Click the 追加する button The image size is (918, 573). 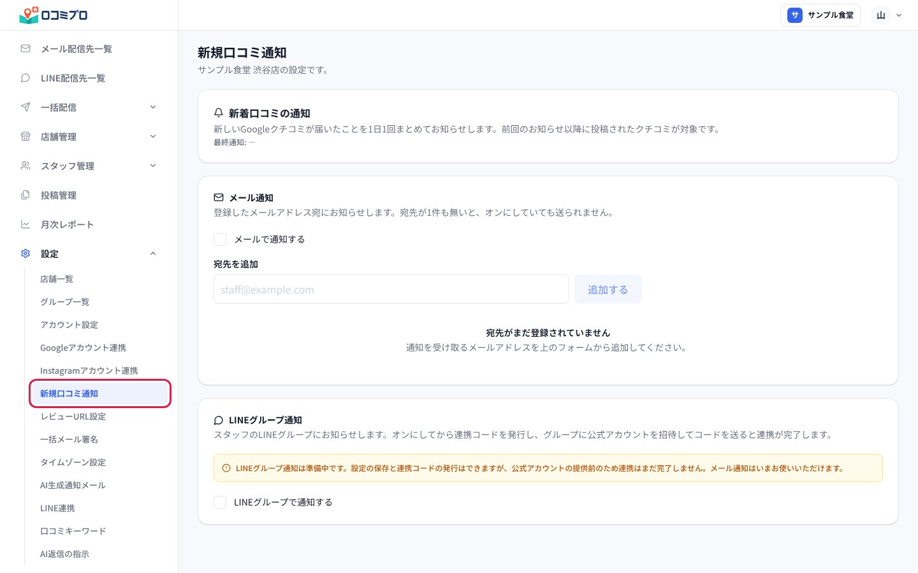tap(608, 290)
